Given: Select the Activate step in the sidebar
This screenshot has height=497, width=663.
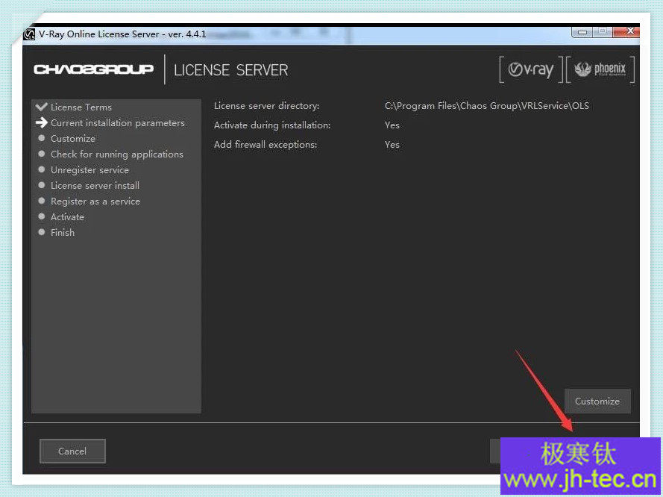Looking at the screenshot, I should [68, 217].
